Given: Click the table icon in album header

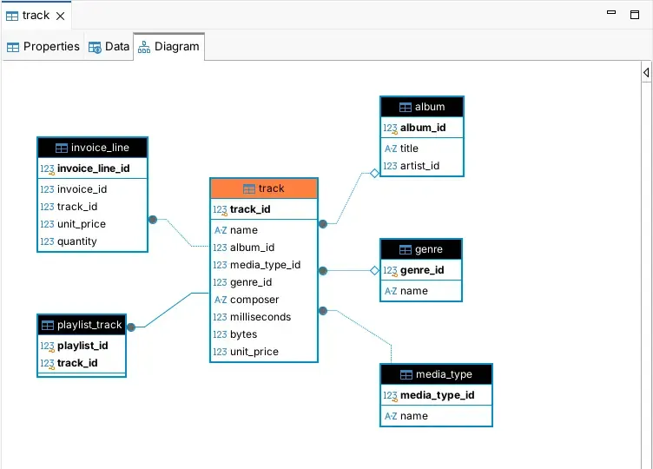Looking at the screenshot, I should [x=406, y=108].
